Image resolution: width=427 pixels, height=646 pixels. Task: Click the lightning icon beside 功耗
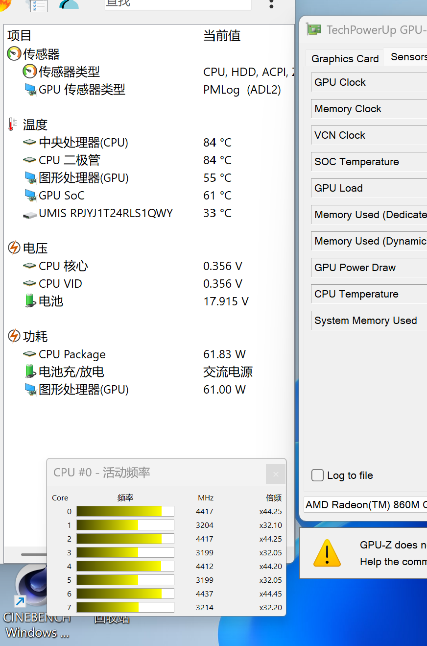[14, 336]
